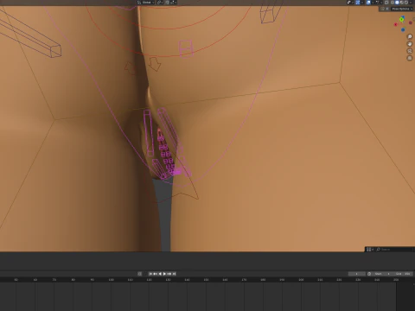Image resolution: width=415 pixels, height=311 pixels.
Task: Toggle preview range clock icon
Action: click(x=369, y=274)
